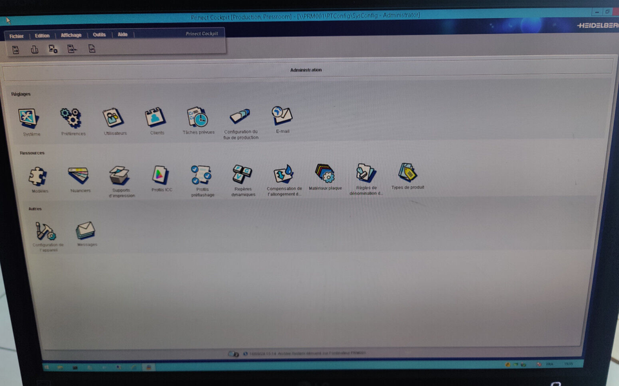Open the Fichier menu

pos(17,36)
